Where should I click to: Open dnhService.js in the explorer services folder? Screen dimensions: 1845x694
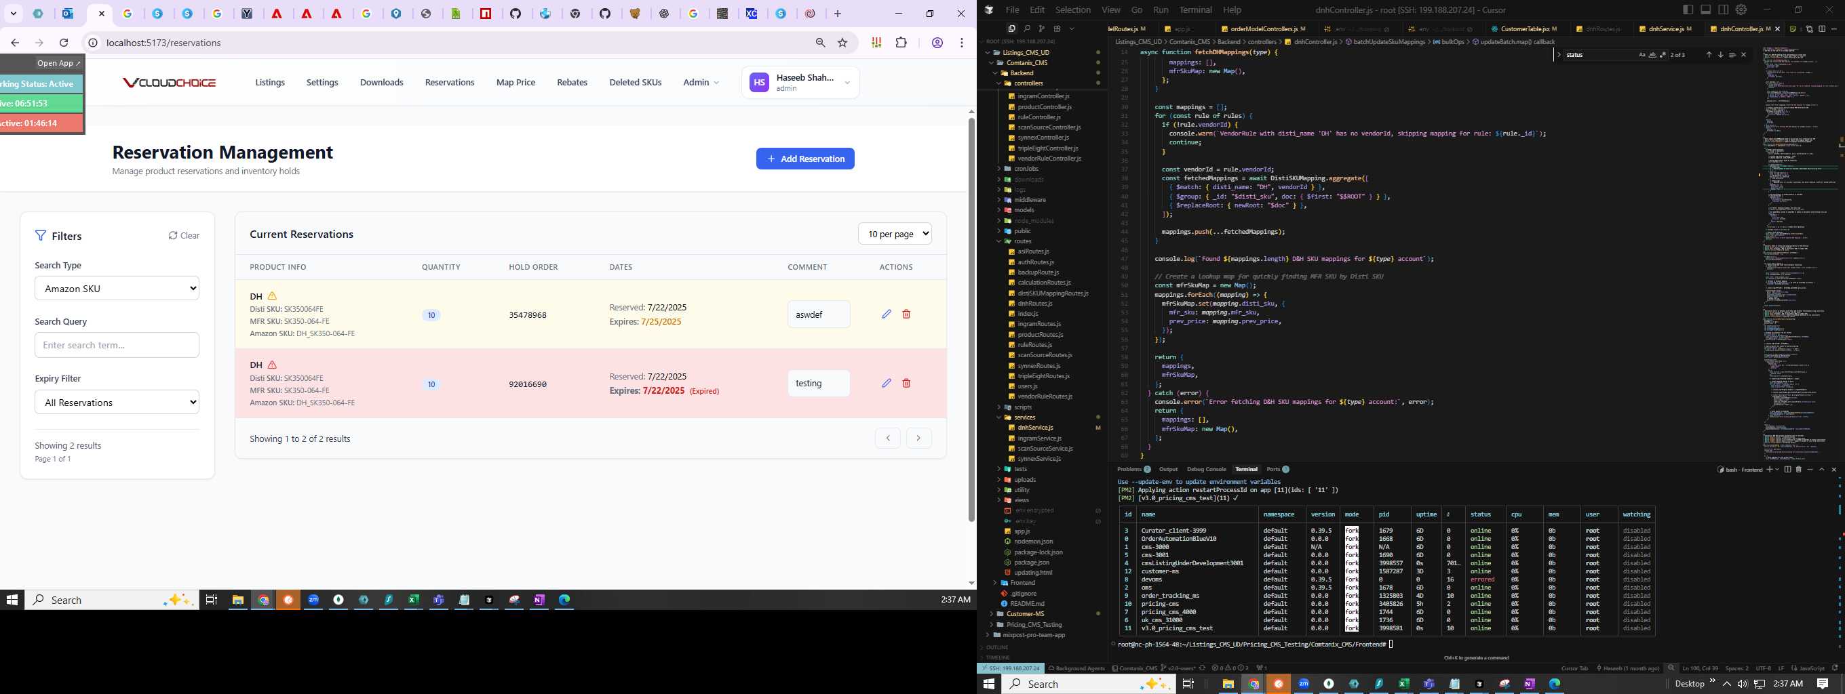[x=1035, y=428]
